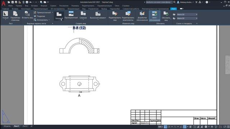
Task: Toggle the first annotation scale status icon
Action: [x=198, y=127]
